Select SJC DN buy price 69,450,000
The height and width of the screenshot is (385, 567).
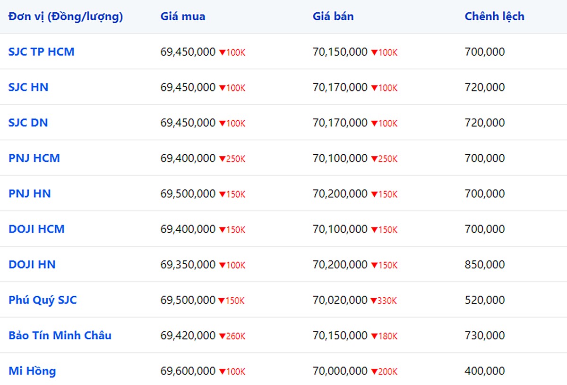click(x=188, y=123)
